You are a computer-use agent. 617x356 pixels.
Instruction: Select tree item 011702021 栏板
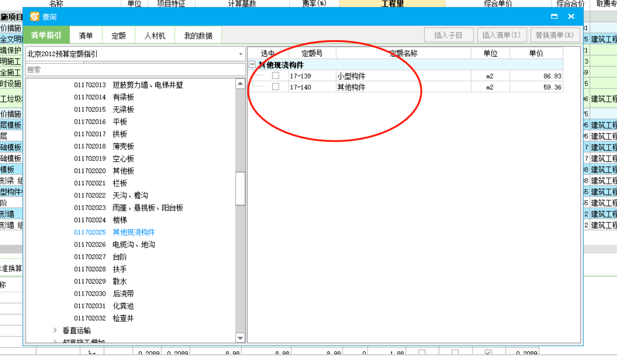[101, 183]
